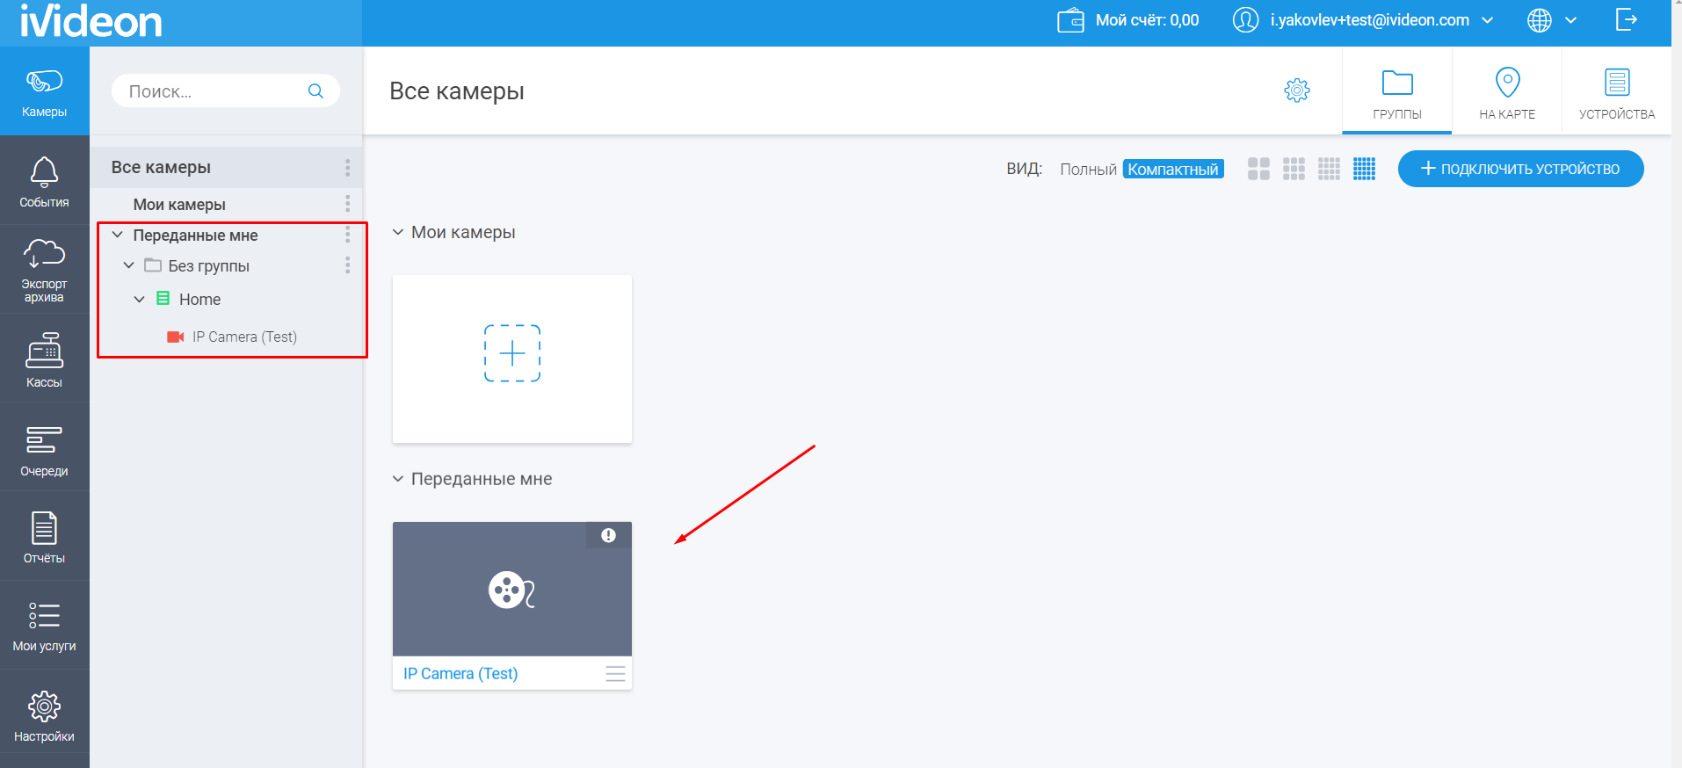Click the search magnifier icon

[315, 91]
